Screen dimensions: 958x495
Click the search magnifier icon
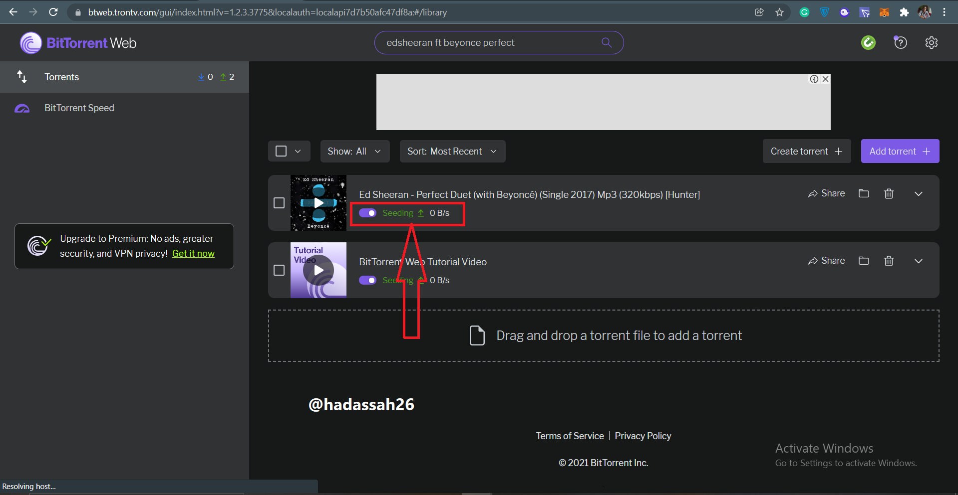[607, 42]
